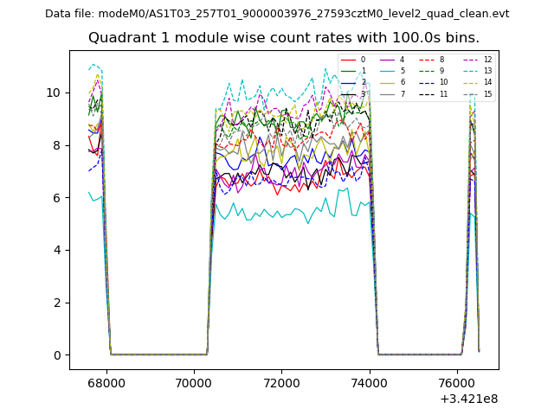Select the yellow solid line legend entry 6
The height and width of the screenshot is (415, 554).
tap(392, 83)
